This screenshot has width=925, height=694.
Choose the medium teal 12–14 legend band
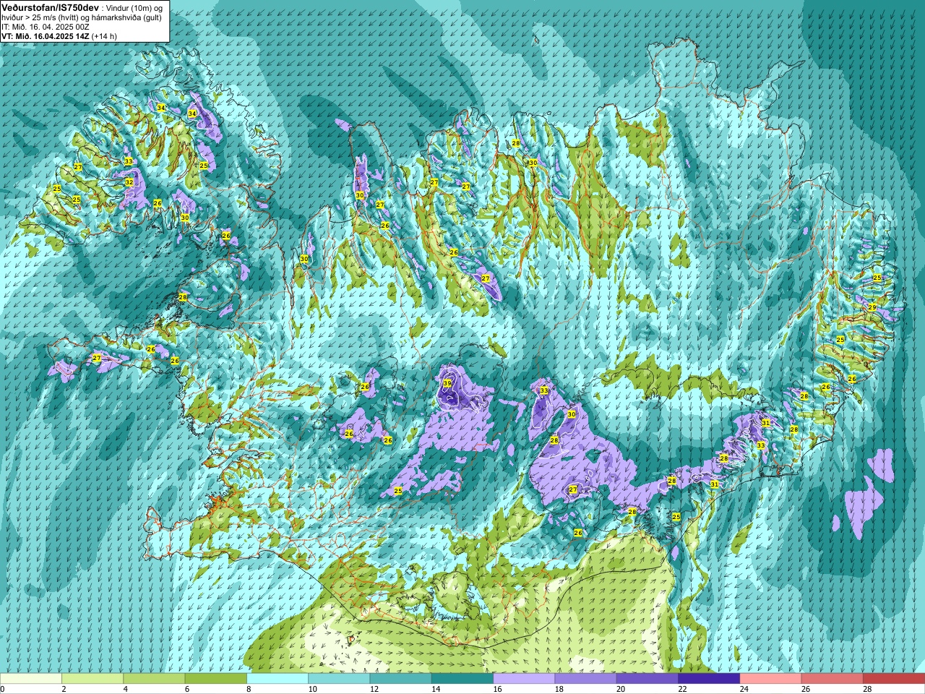click(401, 679)
